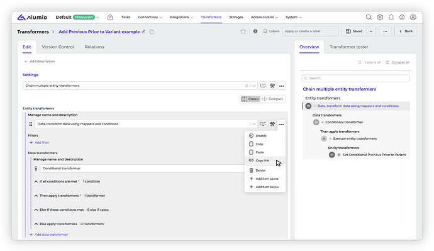The image size is (434, 251).
Task: Open the Integrations menu dropdown
Action: point(181,17)
